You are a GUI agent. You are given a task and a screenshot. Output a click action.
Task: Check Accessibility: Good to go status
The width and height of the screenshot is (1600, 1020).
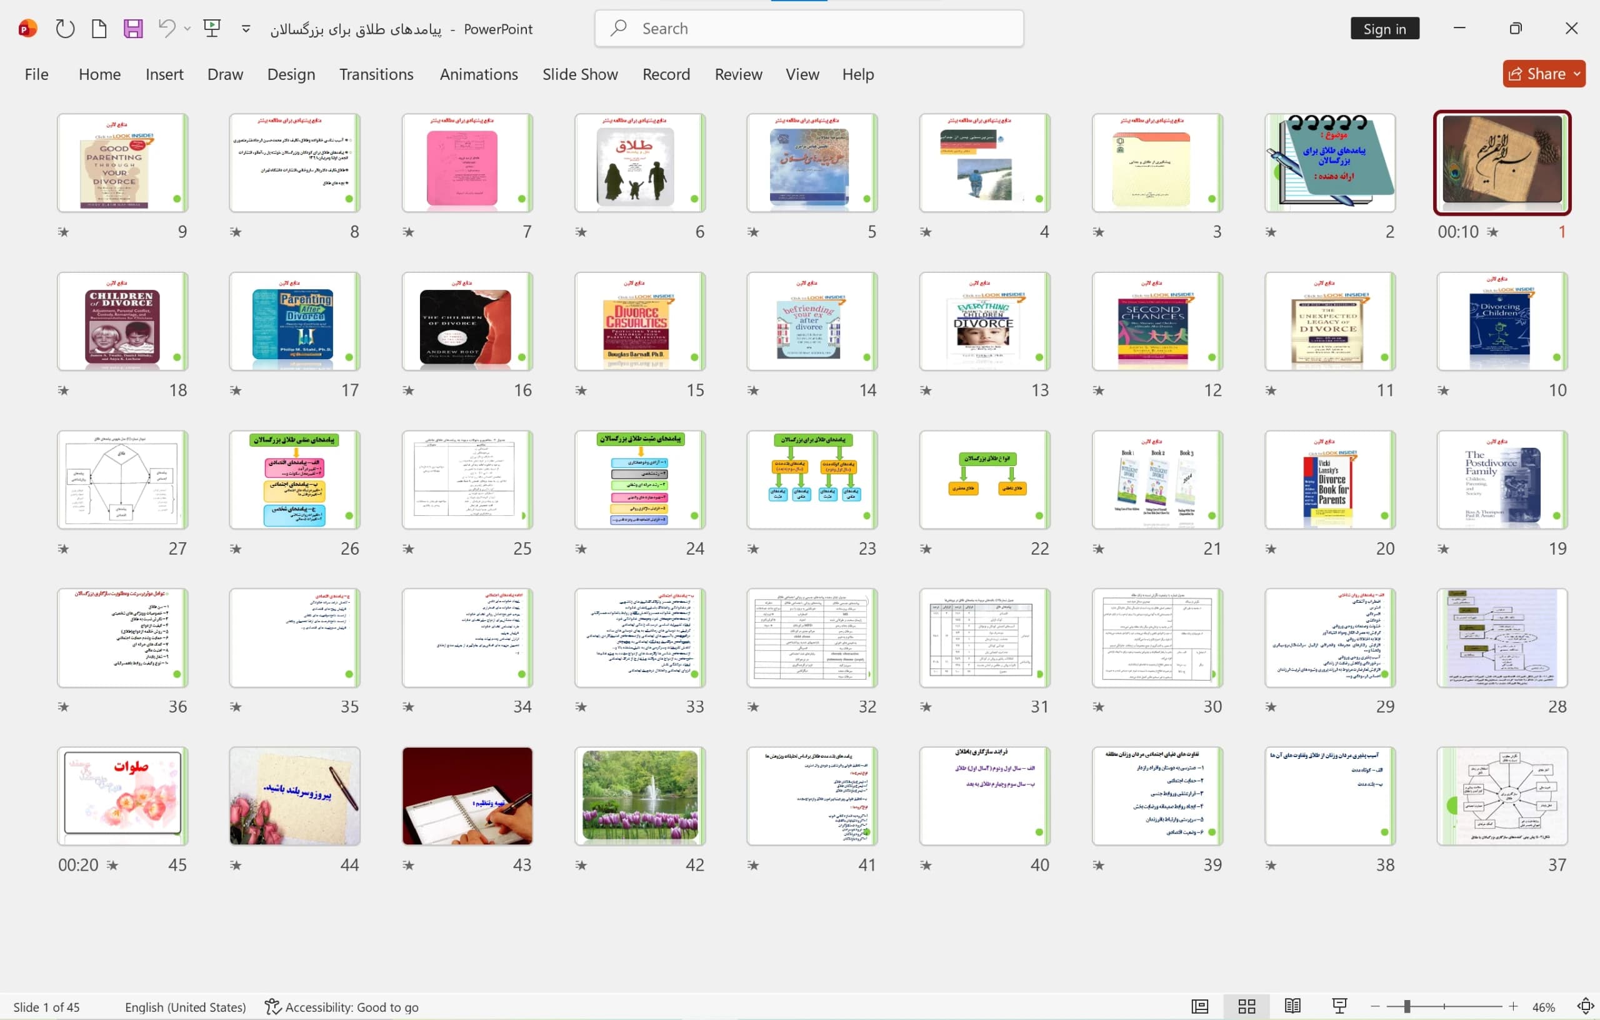(x=341, y=1007)
